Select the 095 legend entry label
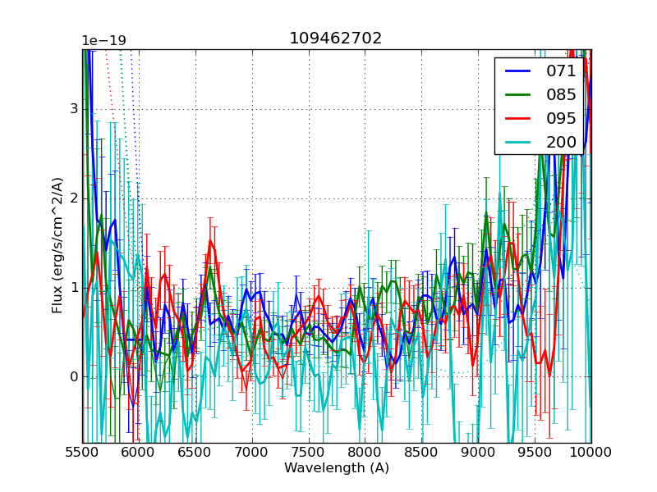 (x=561, y=118)
